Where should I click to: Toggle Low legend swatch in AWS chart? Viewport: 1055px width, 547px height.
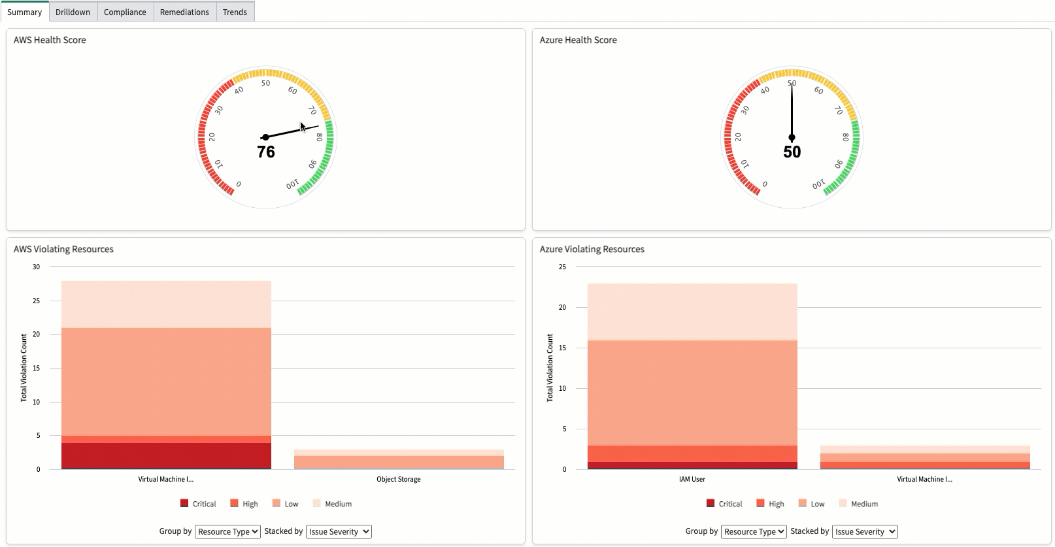[276, 503]
